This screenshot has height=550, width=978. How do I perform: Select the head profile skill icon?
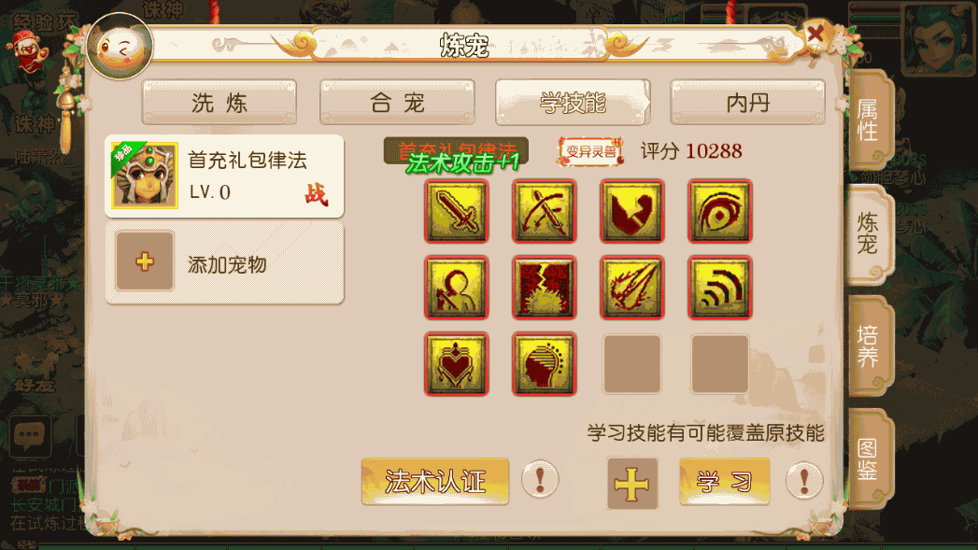pyautogui.click(x=544, y=364)
